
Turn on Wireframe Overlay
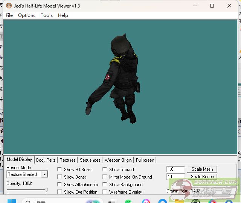105,192
